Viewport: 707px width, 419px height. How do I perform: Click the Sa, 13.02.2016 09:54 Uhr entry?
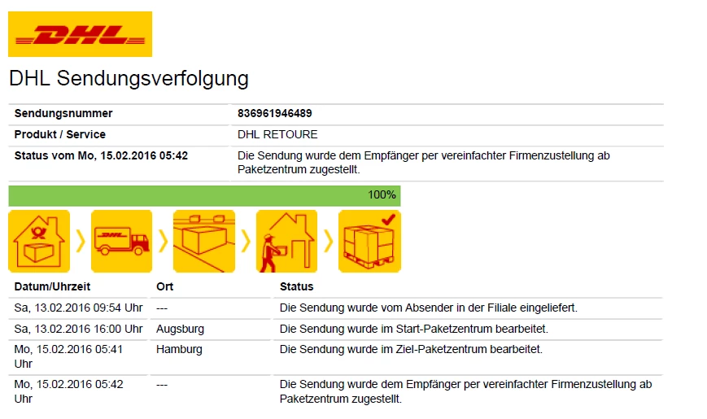pyautogui.click(x=78, y=308)
